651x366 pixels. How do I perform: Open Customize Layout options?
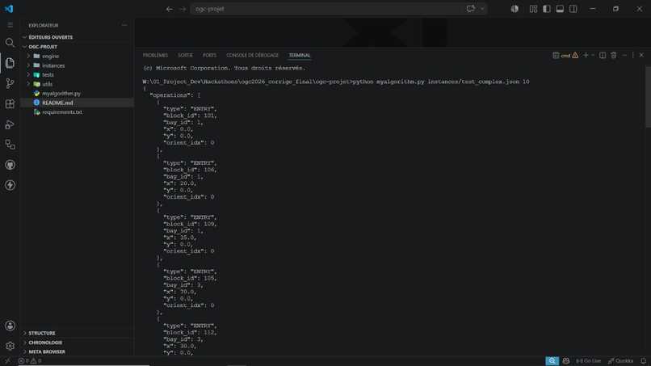534,9
